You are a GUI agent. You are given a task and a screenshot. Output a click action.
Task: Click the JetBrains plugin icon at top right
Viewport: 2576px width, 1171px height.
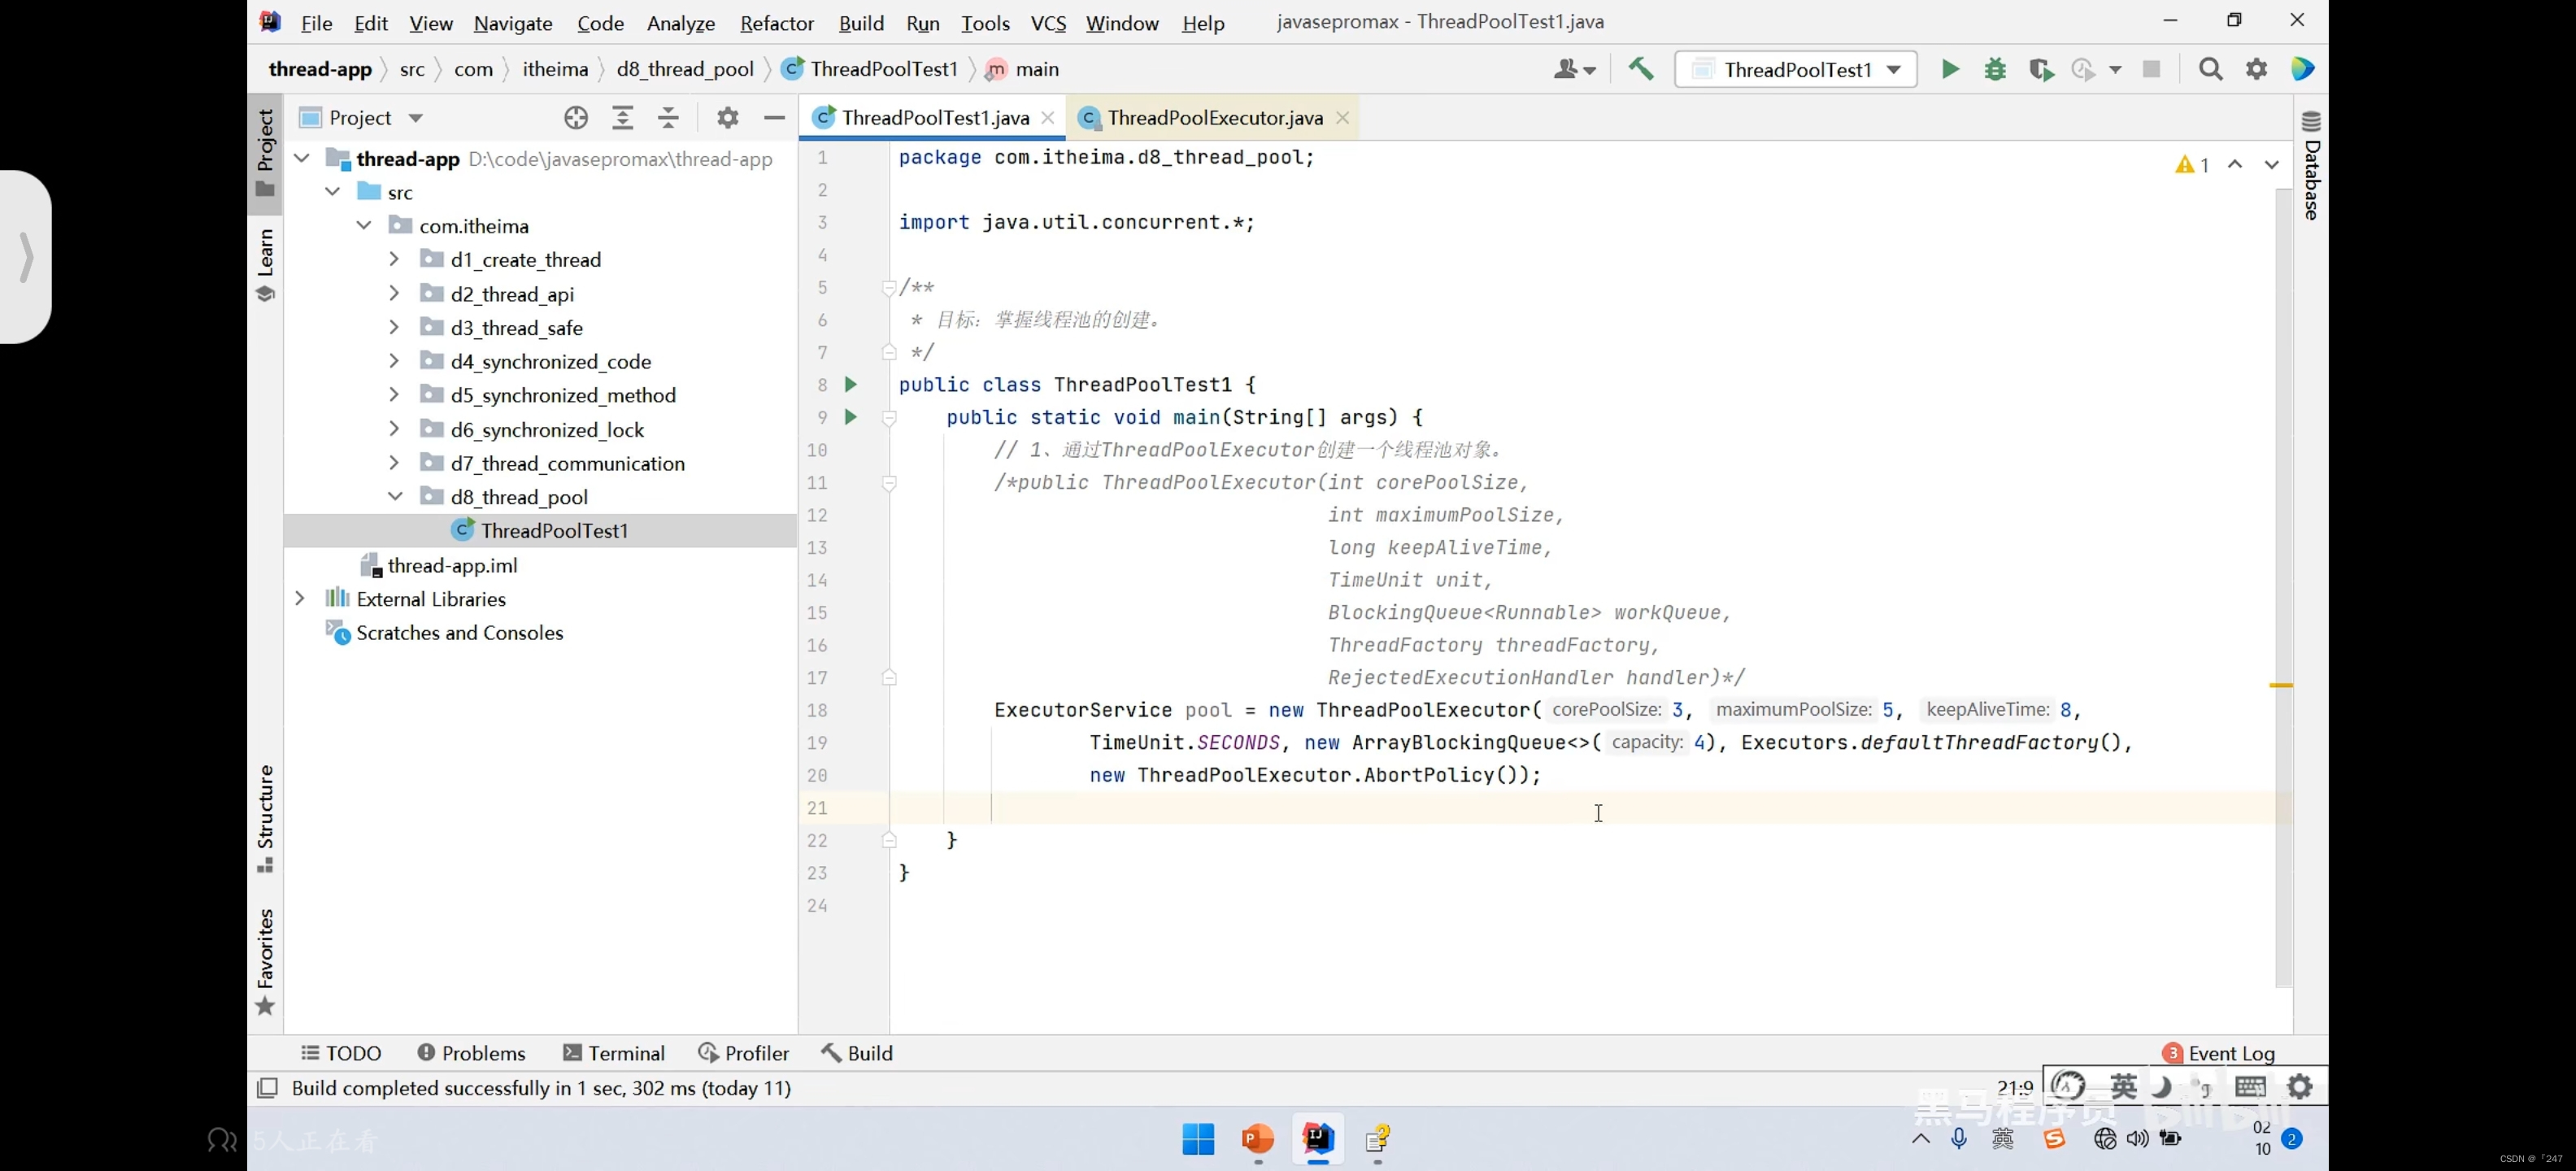tap(2303, 69)
